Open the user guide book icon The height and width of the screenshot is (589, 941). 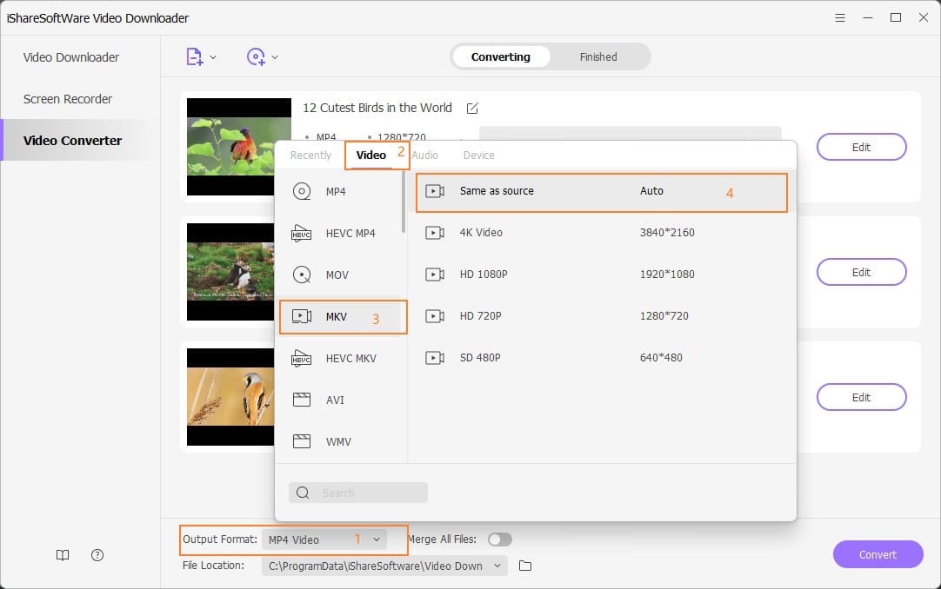[62, 555]
